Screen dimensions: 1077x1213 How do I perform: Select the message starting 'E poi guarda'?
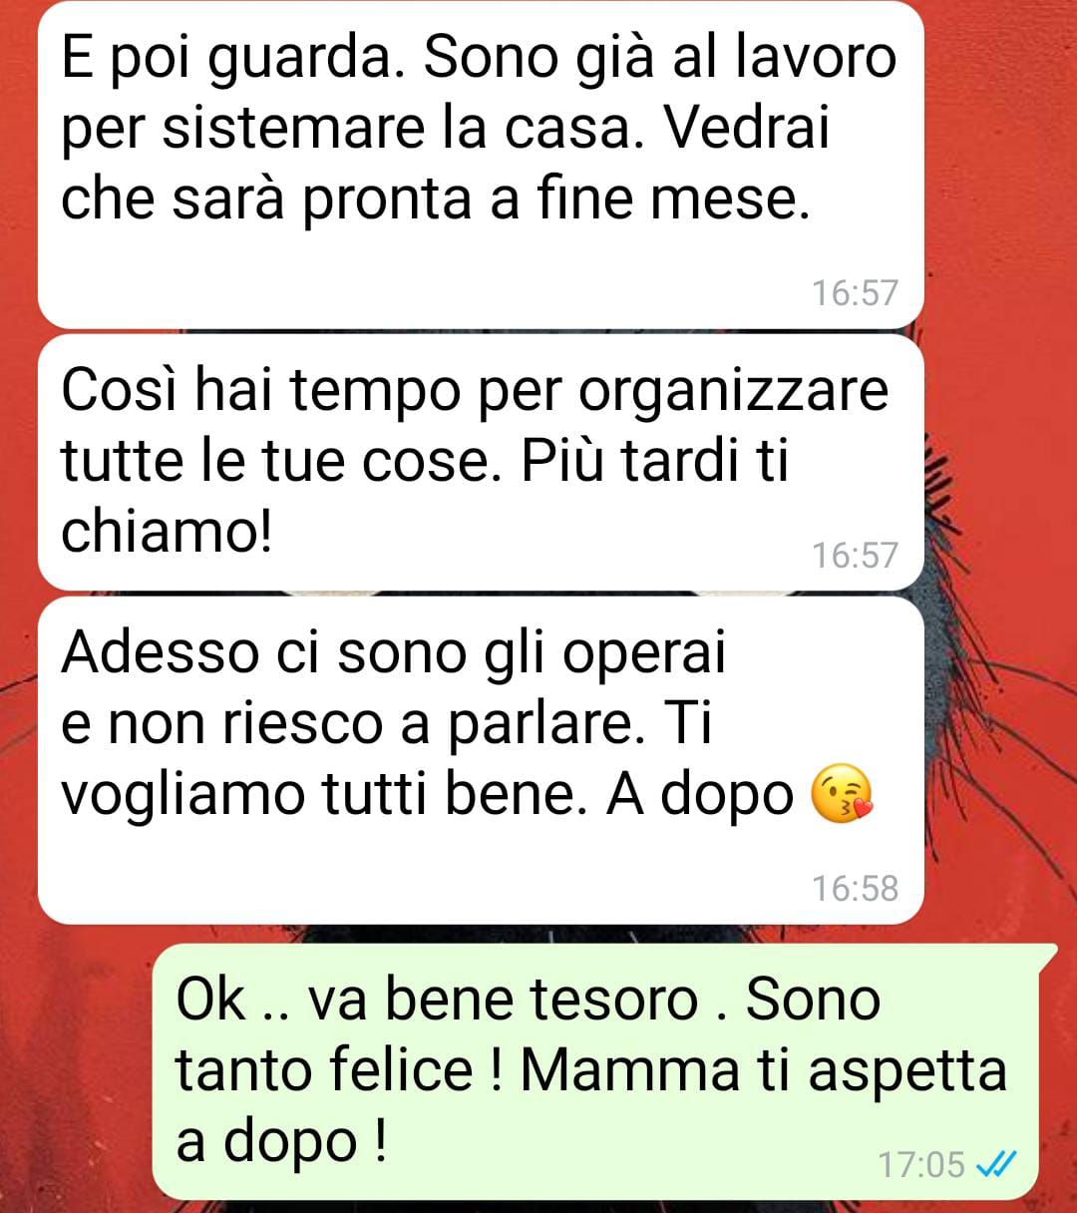(x=481, y=165)
